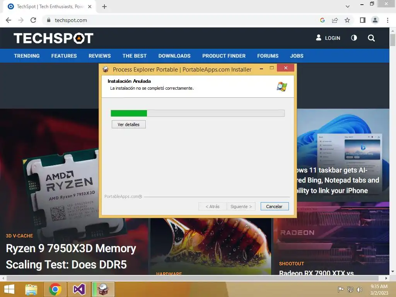Open the TRENDING menu

(27, 56)
